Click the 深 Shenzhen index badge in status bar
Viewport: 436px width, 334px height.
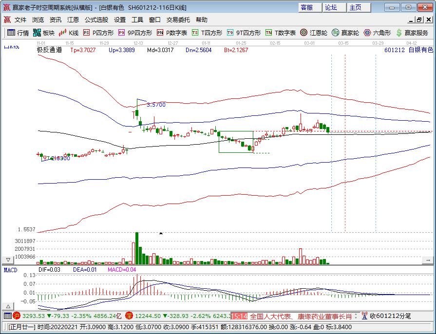pyautogui.click(x=129, y=315)
